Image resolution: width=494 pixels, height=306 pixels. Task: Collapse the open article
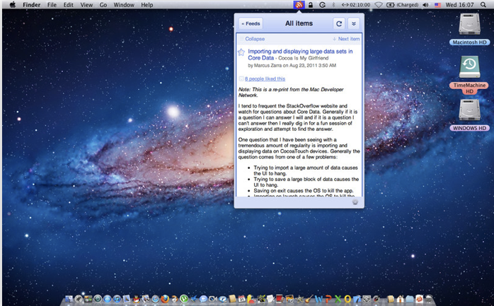[x=252, y=39]
